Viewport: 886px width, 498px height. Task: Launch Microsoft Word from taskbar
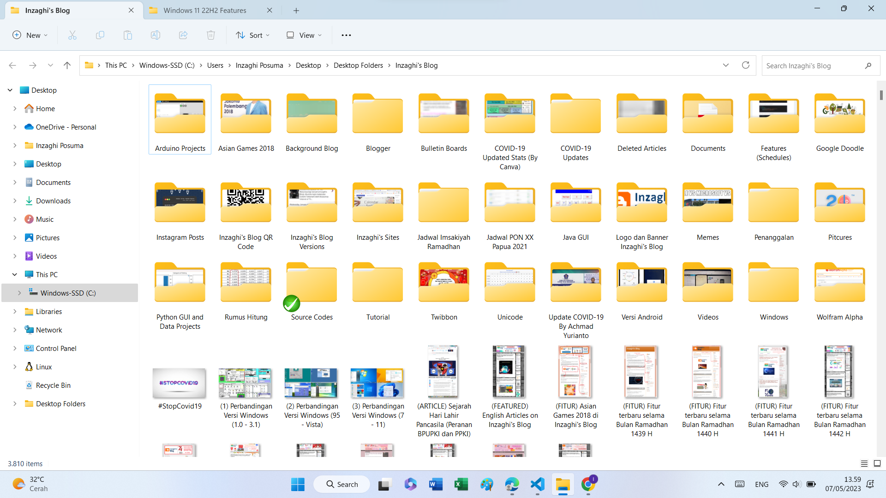[436, 484]
